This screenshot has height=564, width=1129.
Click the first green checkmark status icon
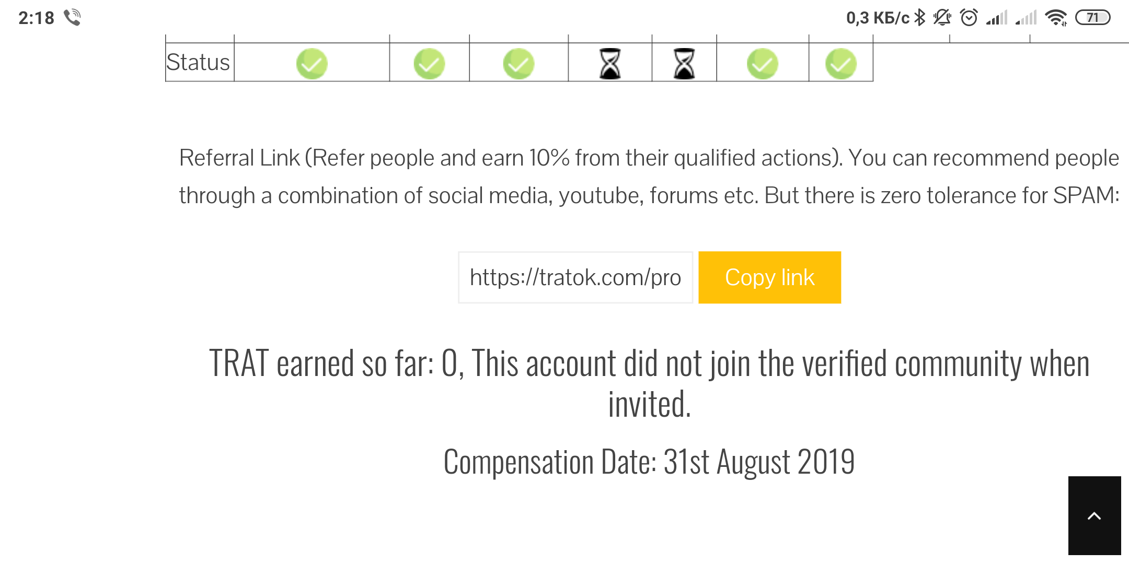(x=312, y=64)
